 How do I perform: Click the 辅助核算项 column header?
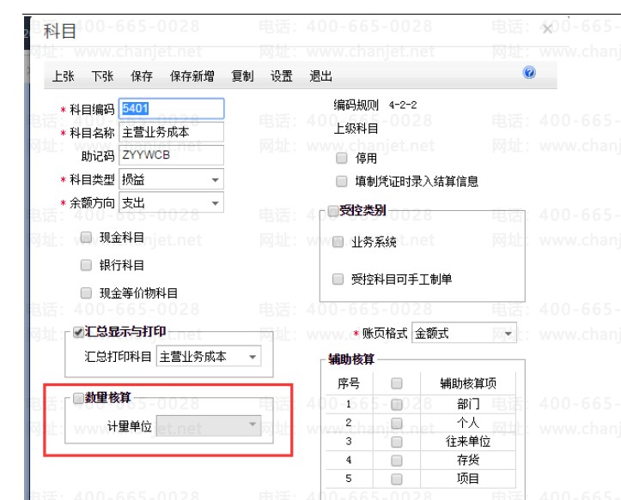pos(468,383)
